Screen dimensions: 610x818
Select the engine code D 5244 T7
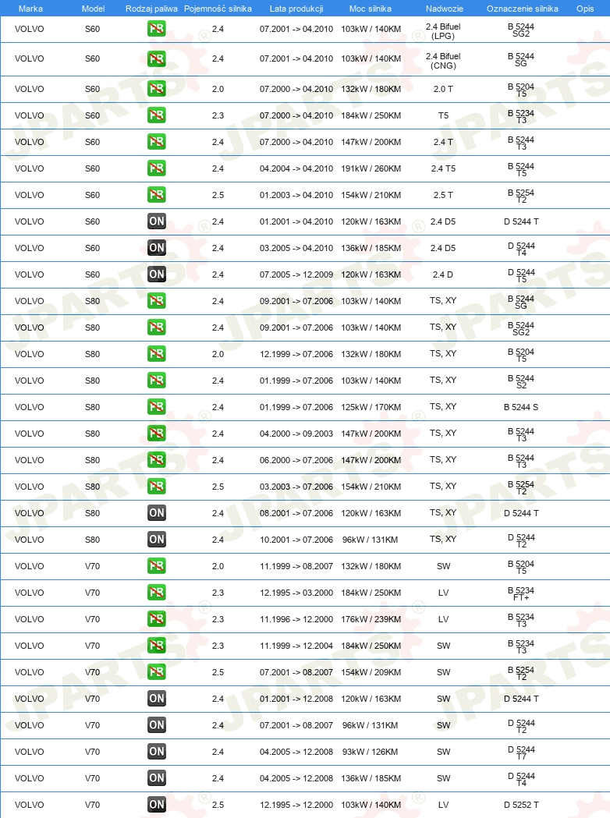tap(521, 752)
